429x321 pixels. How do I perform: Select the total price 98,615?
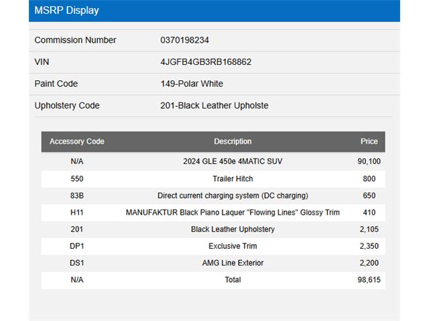point(369,280)
